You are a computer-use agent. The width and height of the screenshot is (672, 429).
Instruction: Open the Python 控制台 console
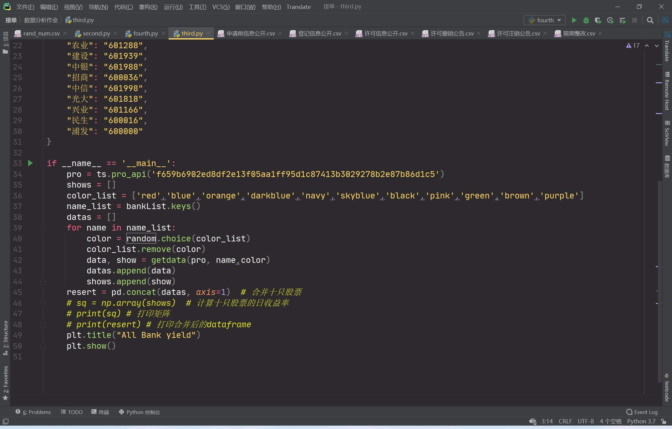point(139,412)
